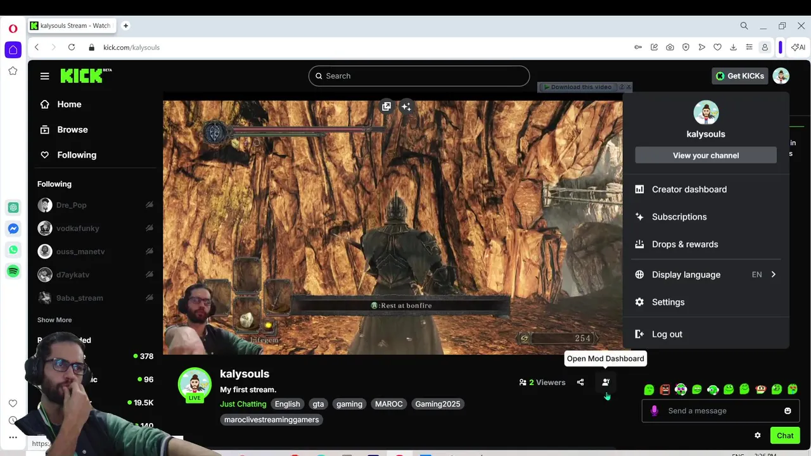
Task: Open the heart bookmark icon in the address bar
Action: 717,47
